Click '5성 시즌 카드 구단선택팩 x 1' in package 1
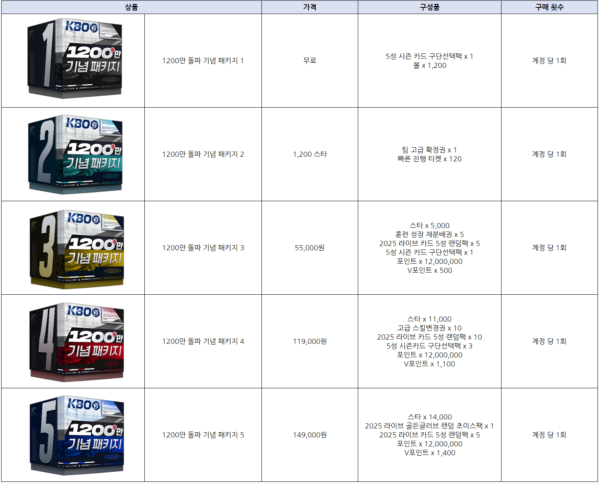This screenshot has height=483, width=599. tap(430, 57)
